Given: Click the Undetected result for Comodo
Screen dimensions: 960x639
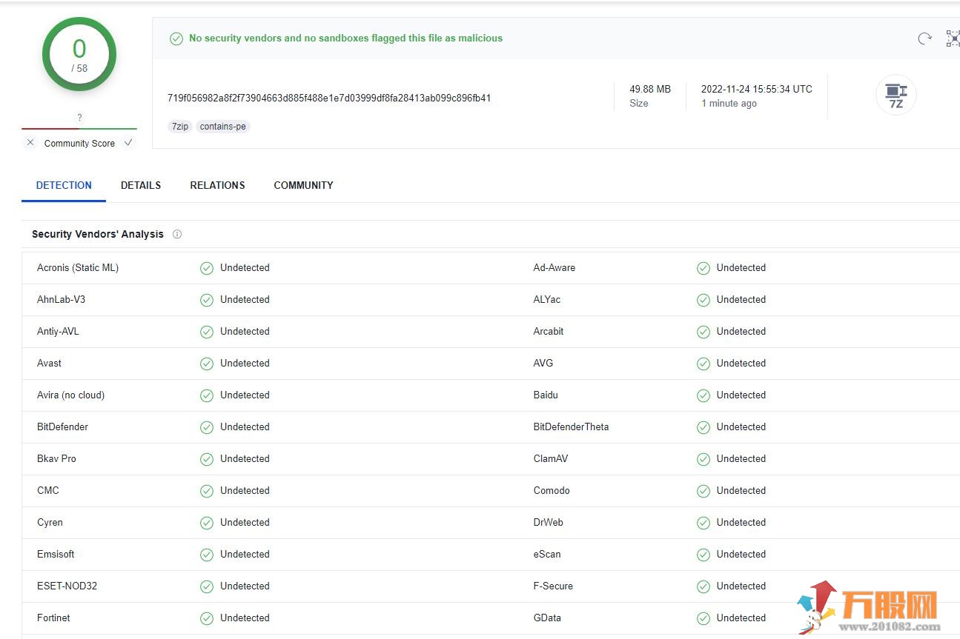Looking at the screenshot, I should click(741, 490).
